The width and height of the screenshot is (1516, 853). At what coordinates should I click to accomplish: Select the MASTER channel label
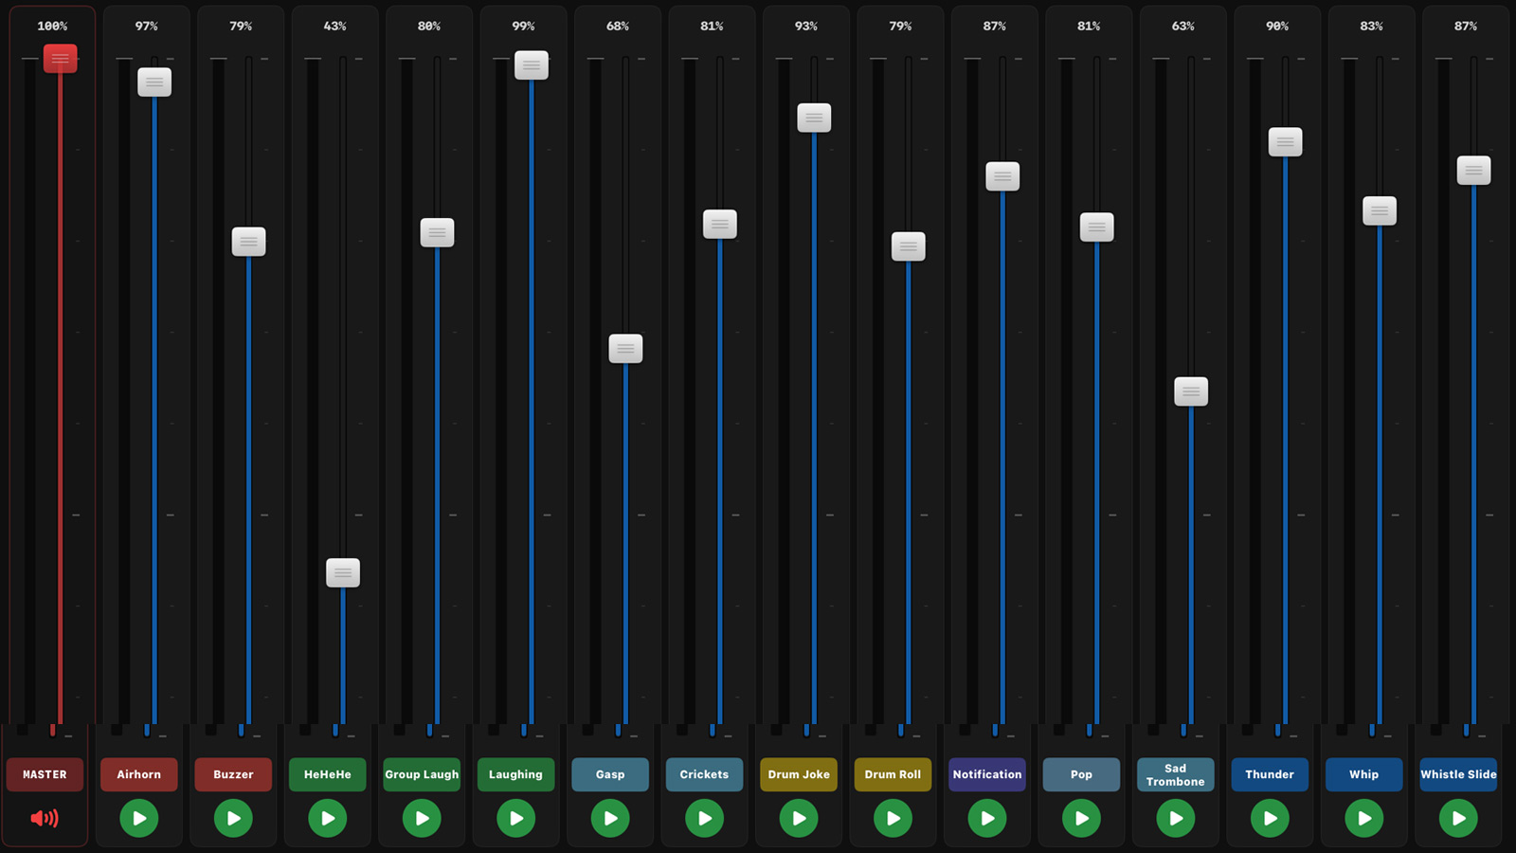[45, 774]
